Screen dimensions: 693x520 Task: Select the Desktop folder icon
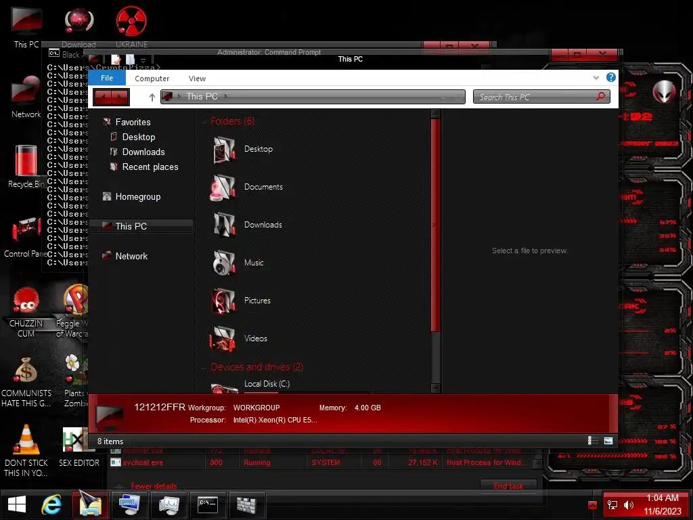point(224,150)
